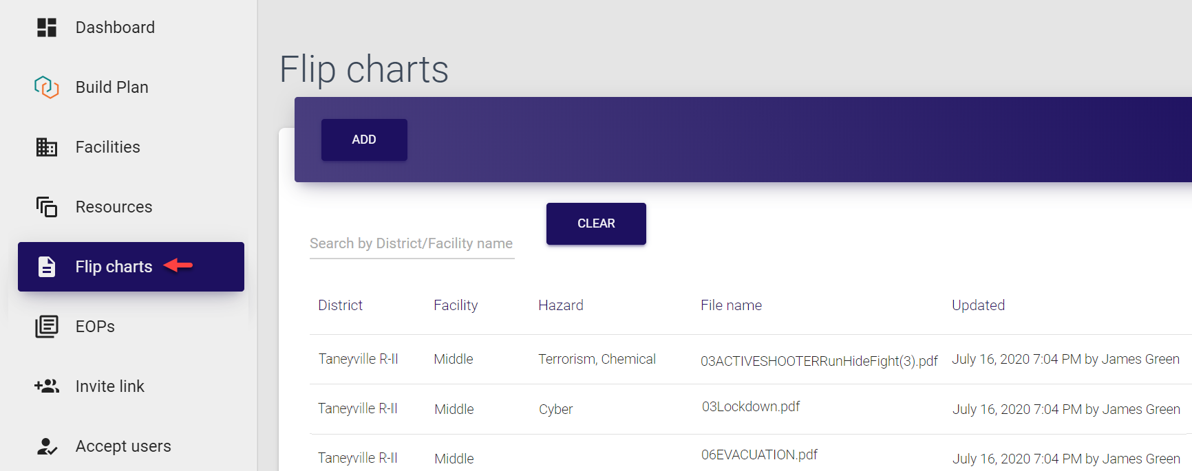Viewport: 1192px width, 471px height.
Task: Open the 03Lockdown.pdf file
Action: coord(751,406)
